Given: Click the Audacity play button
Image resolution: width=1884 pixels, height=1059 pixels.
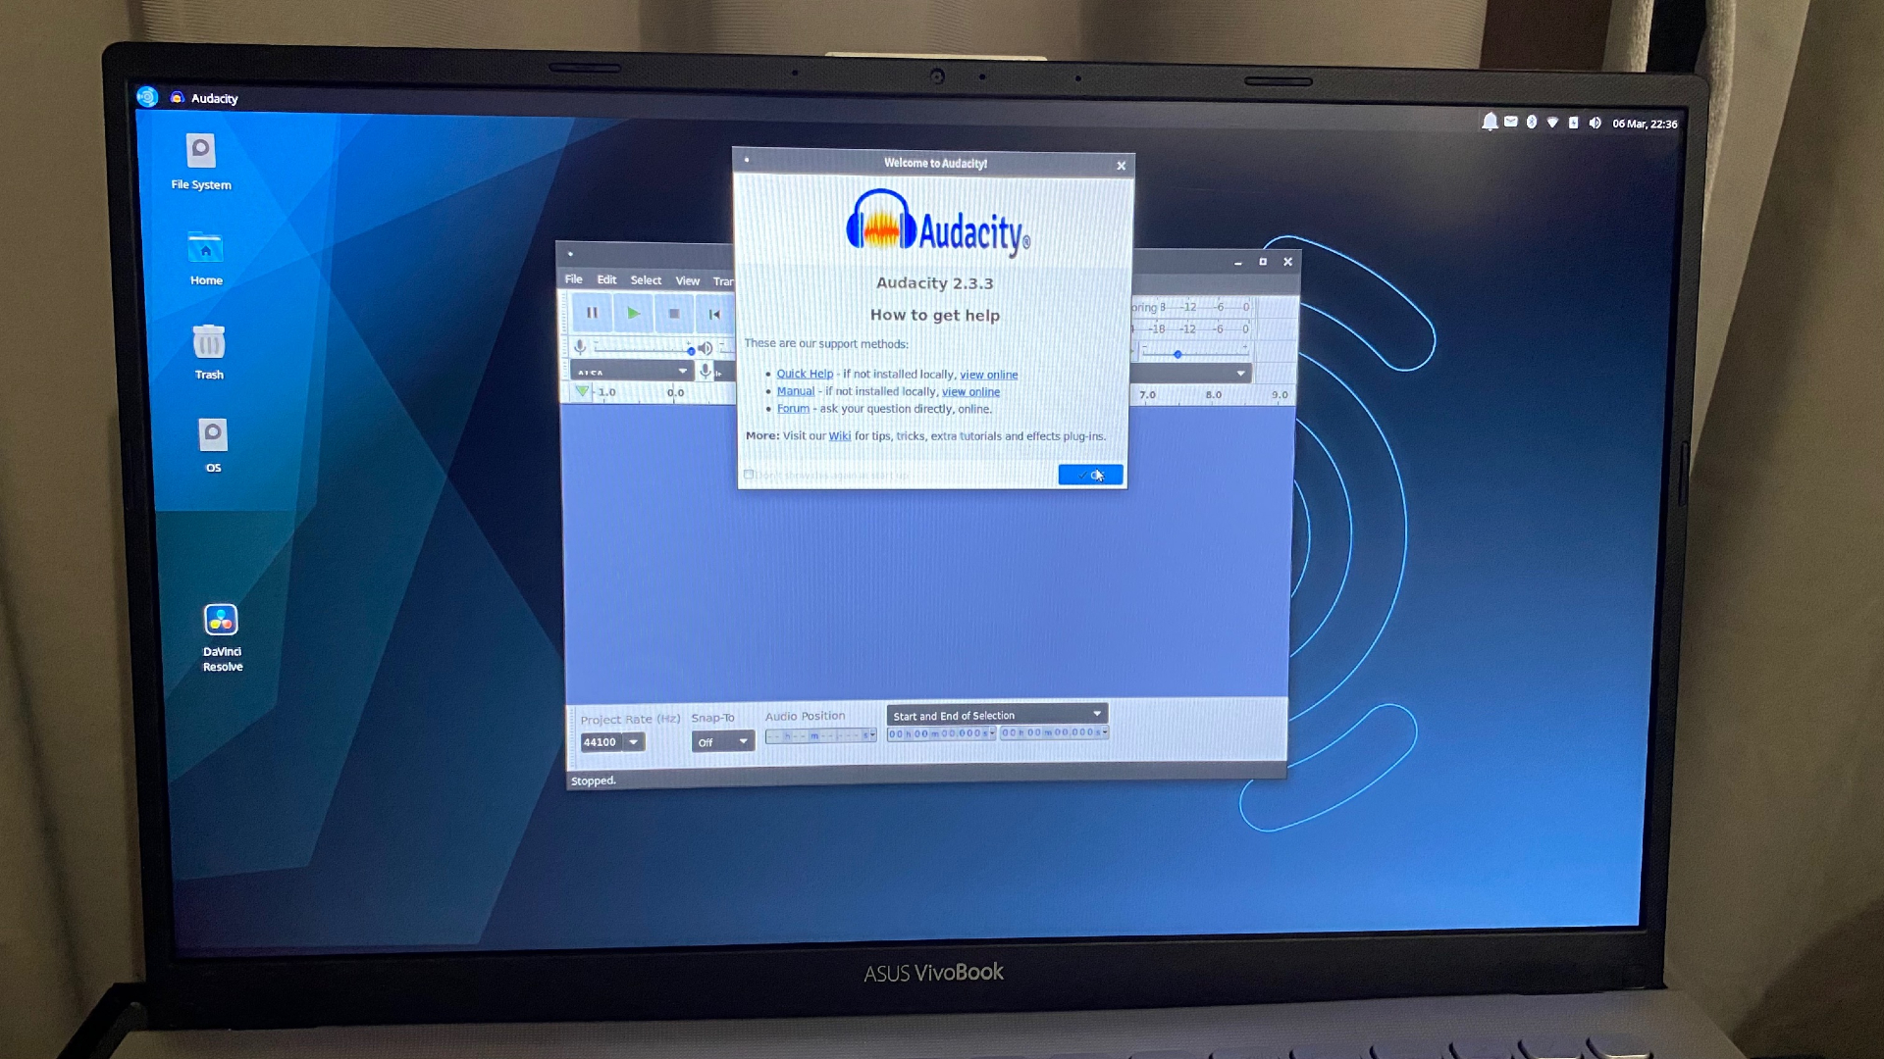Looking at the screenshot, I should [x=633, y=313].
